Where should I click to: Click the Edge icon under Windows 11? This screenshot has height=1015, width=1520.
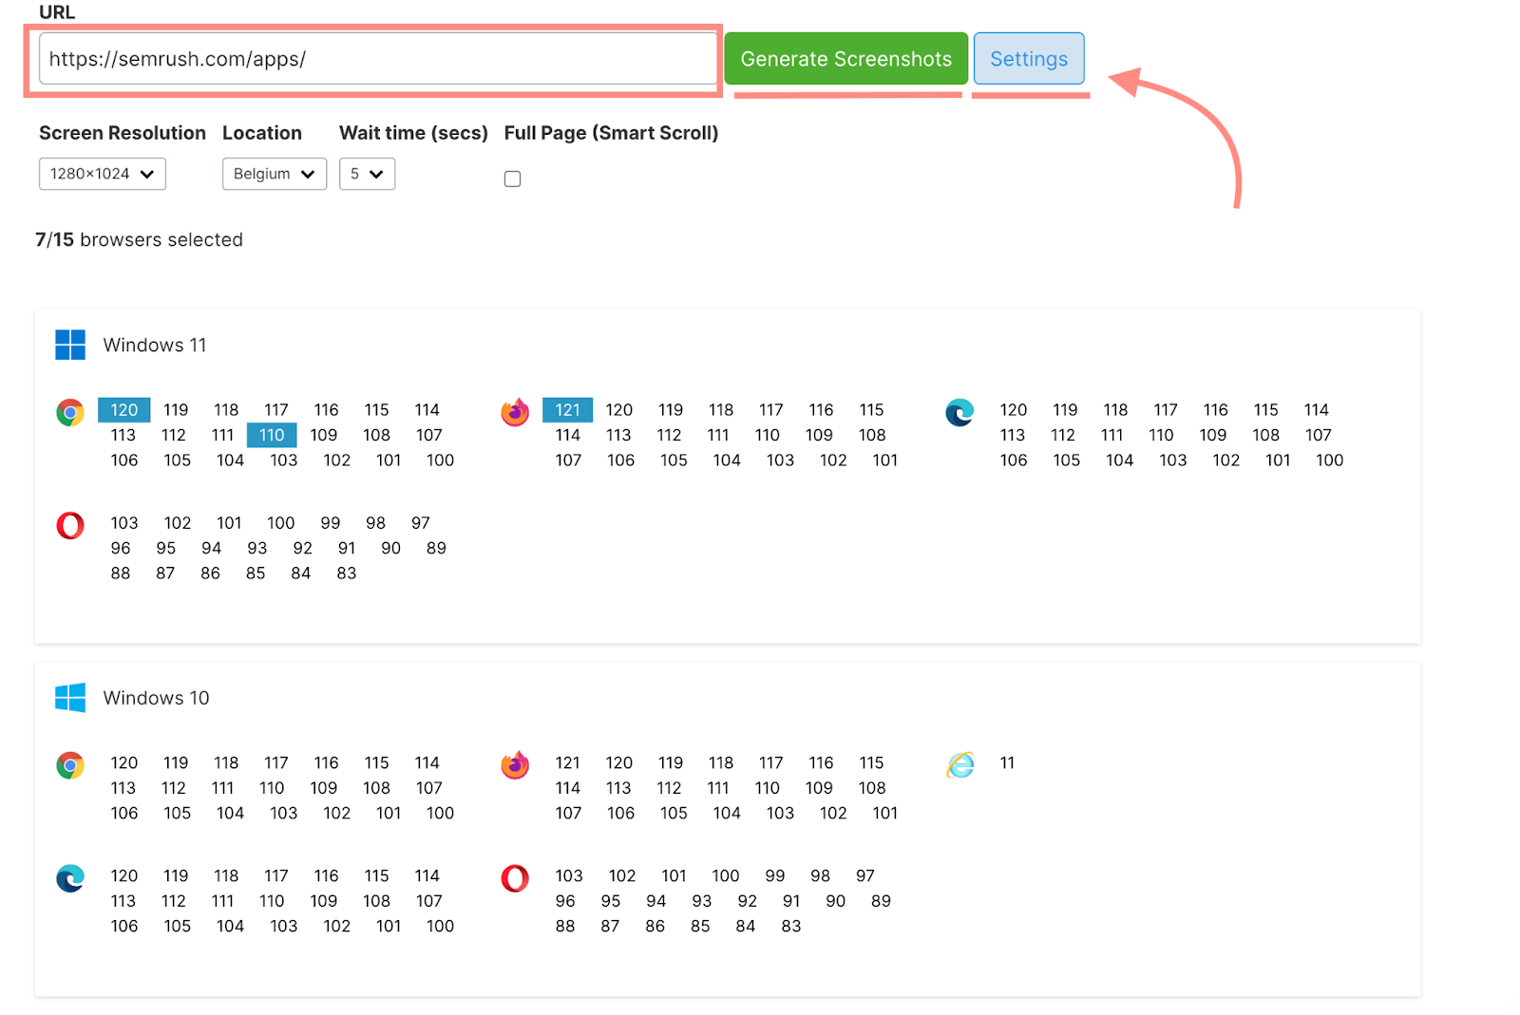(959, 412)
